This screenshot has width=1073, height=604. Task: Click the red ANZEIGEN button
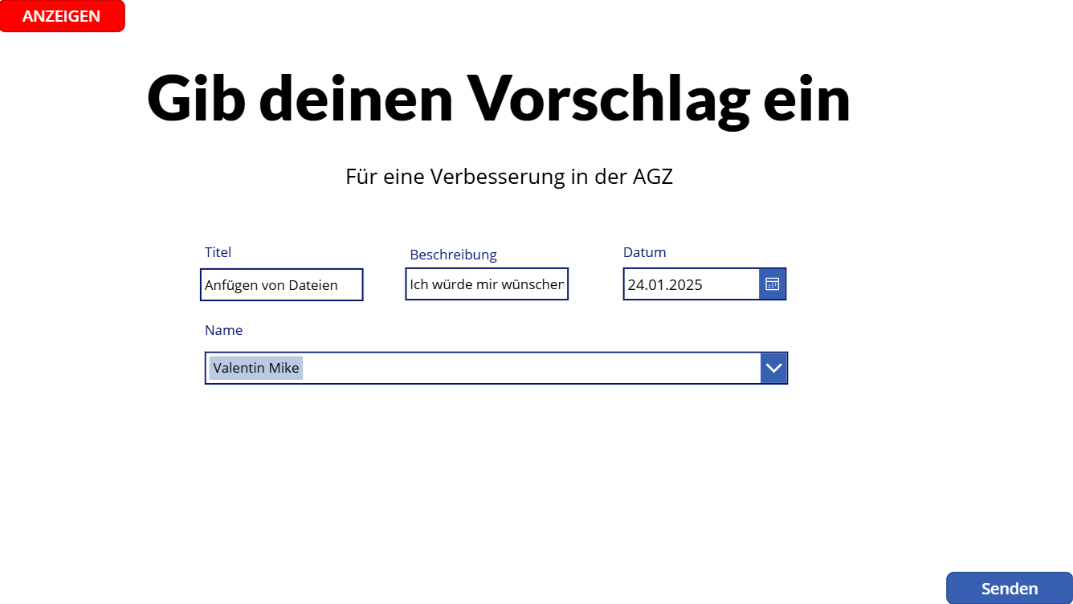pyautogui.click(x=62, y=16)
